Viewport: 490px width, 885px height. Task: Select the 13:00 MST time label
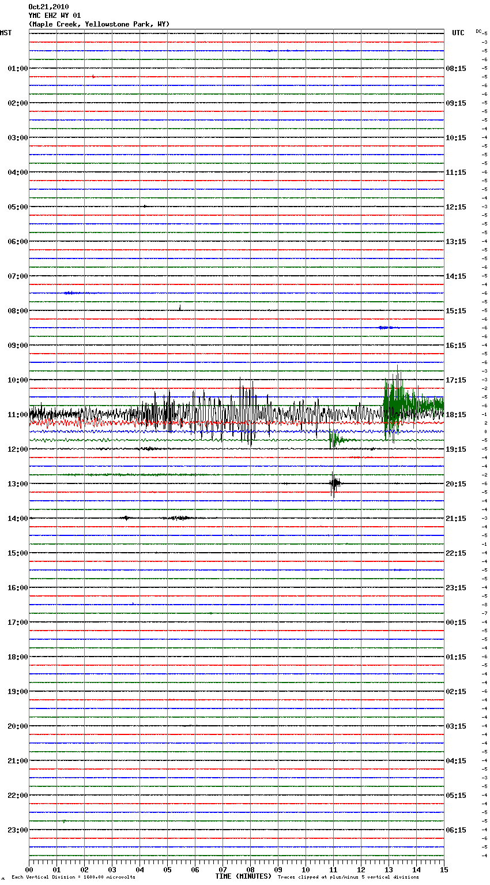point(17,484)
